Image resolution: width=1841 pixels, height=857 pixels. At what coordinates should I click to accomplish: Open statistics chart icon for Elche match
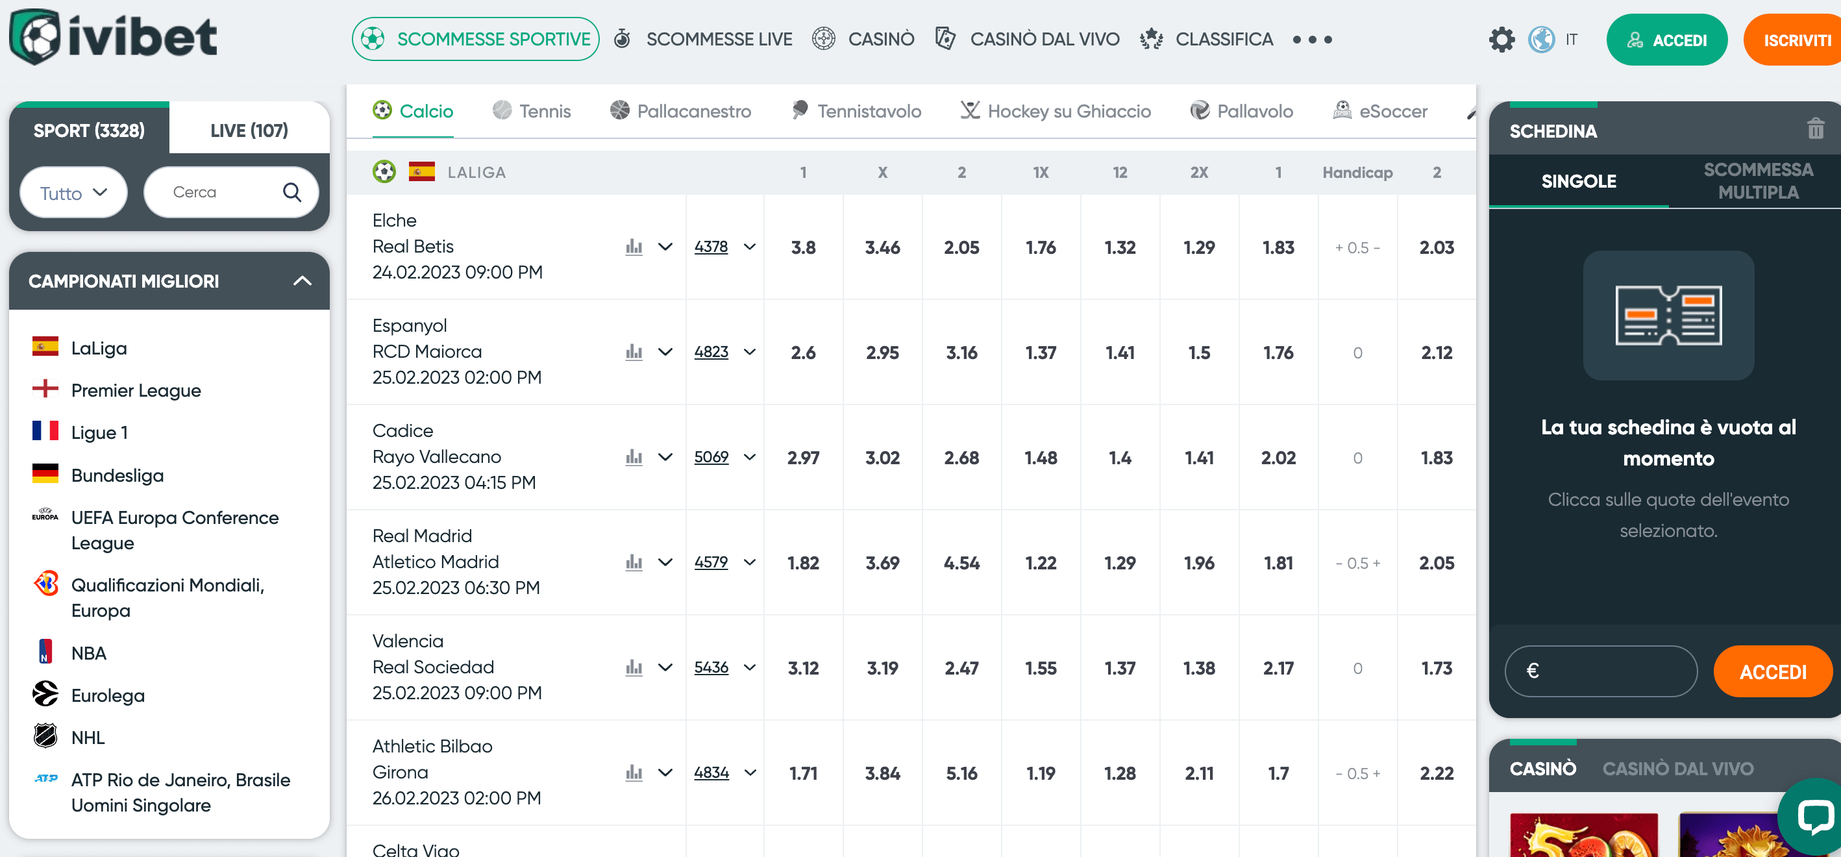[x=633, y=246]
